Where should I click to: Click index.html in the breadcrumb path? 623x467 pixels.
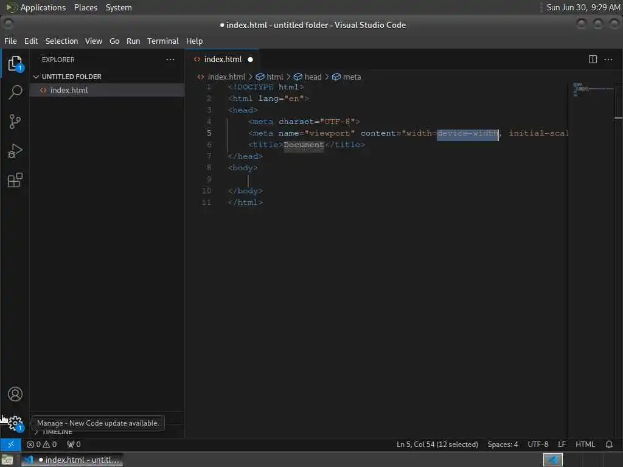(226, 77)
